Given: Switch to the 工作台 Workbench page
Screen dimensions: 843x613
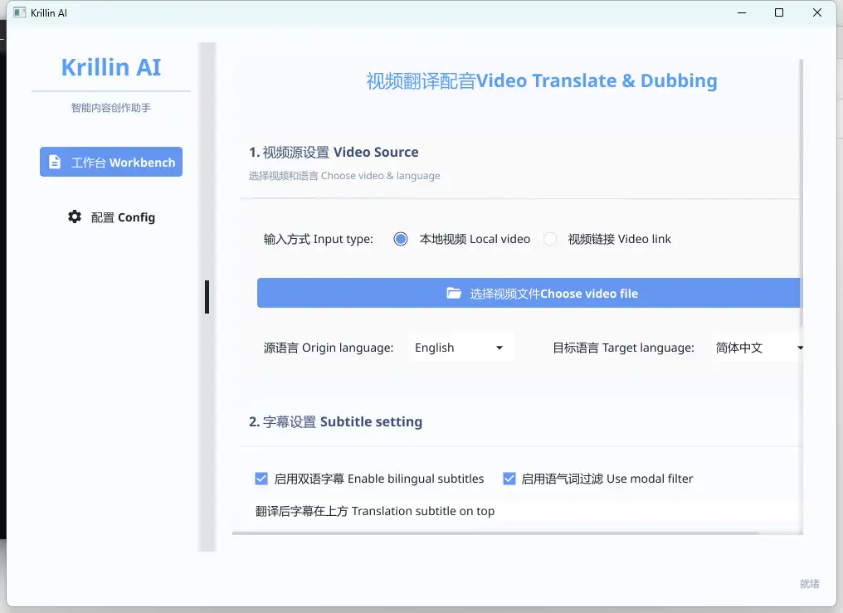Looking at the screenshot, I should pyautogui.click(x=111, y=163).
